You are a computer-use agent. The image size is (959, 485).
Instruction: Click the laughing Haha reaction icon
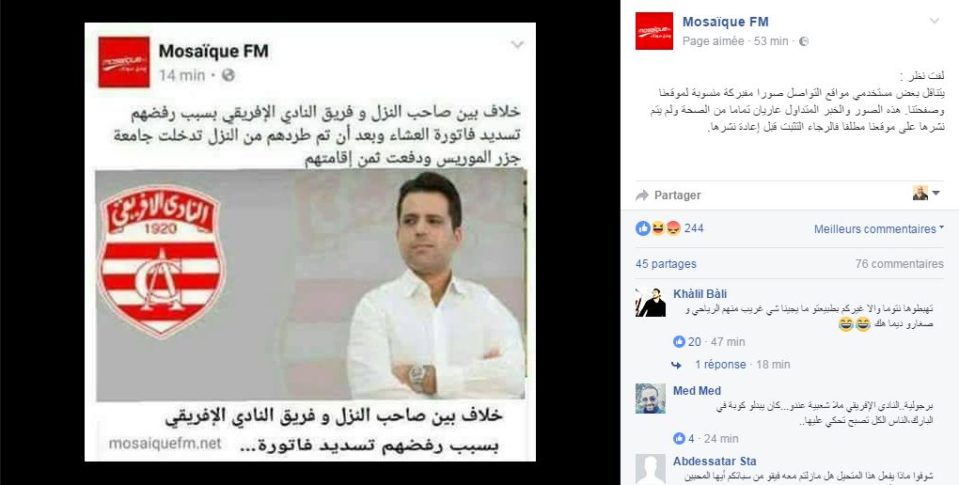(658, 228)
